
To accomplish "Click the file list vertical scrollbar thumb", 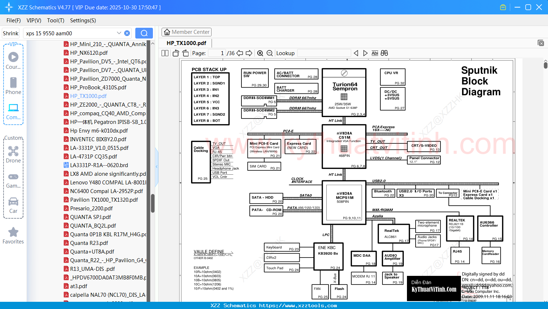I will (x=153, y=203).
